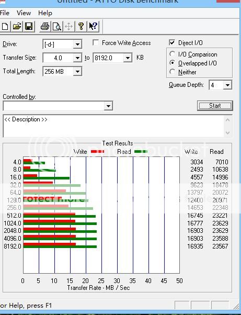Click the Test Results group title
Image resolution: width=241 pixels, height=315 pixels.
coord(118,143)
